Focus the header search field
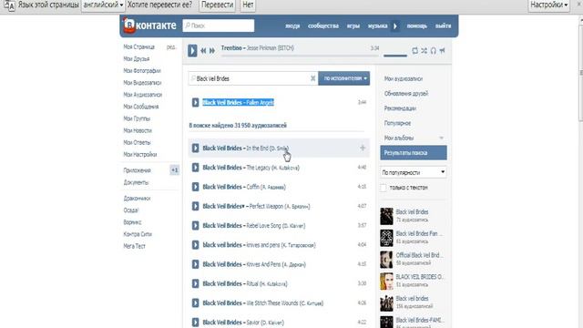583x328 pixels. click(x=219, y=26)
